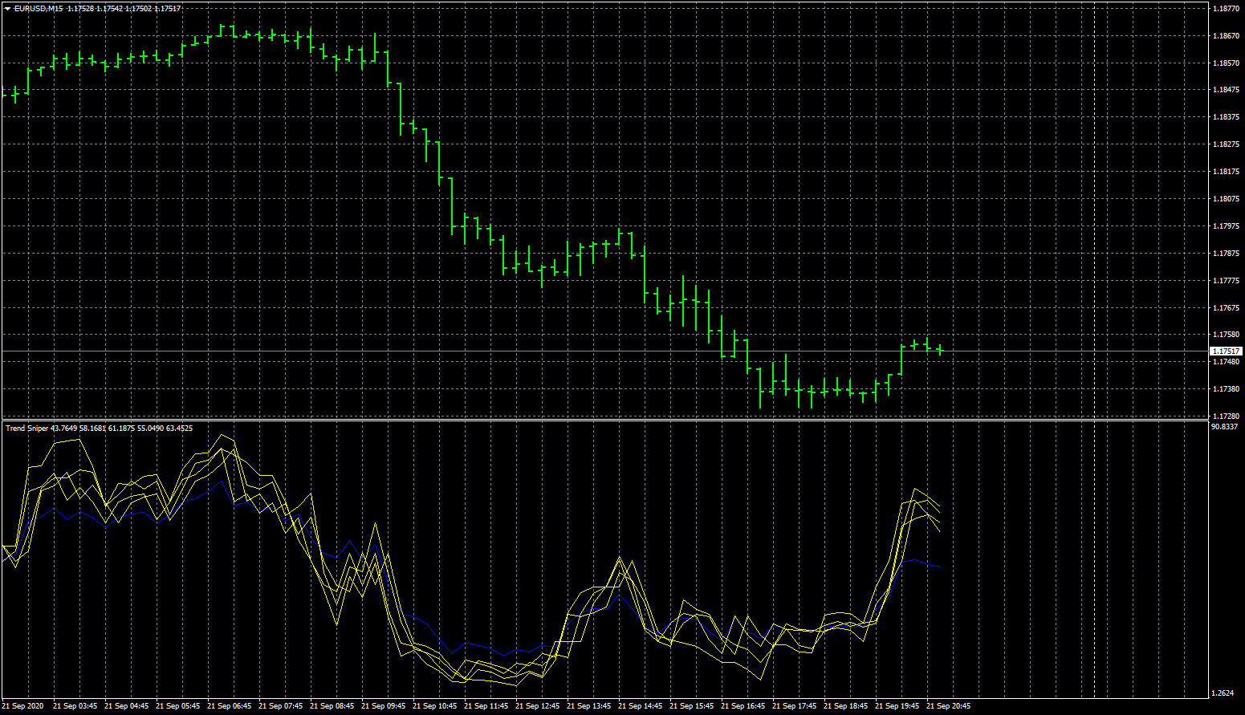Click the 21 Sep 09:45 time label
The image size is (1245, 715).
pyautogui.click(x=383, y=706)
